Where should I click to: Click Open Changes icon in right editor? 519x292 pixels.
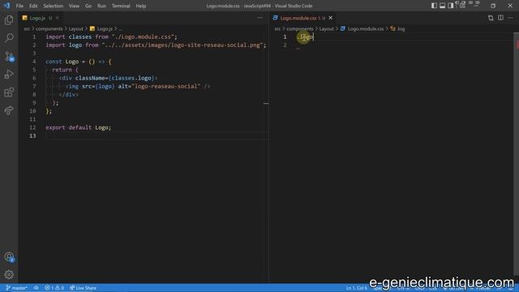[491, 18]
